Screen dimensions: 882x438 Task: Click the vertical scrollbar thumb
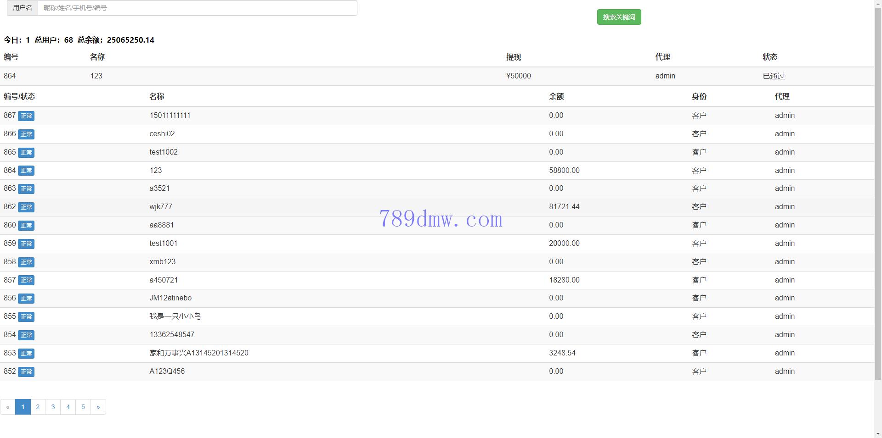tap(878, 193)
